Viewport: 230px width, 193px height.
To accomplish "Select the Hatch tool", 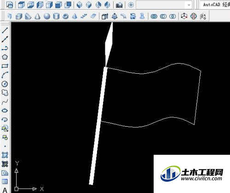I will point(5,155).
